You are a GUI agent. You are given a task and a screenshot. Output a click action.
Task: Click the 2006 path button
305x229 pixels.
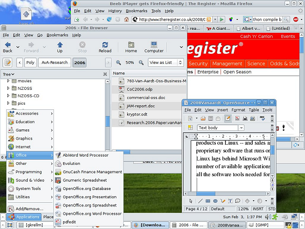[79, 63]
